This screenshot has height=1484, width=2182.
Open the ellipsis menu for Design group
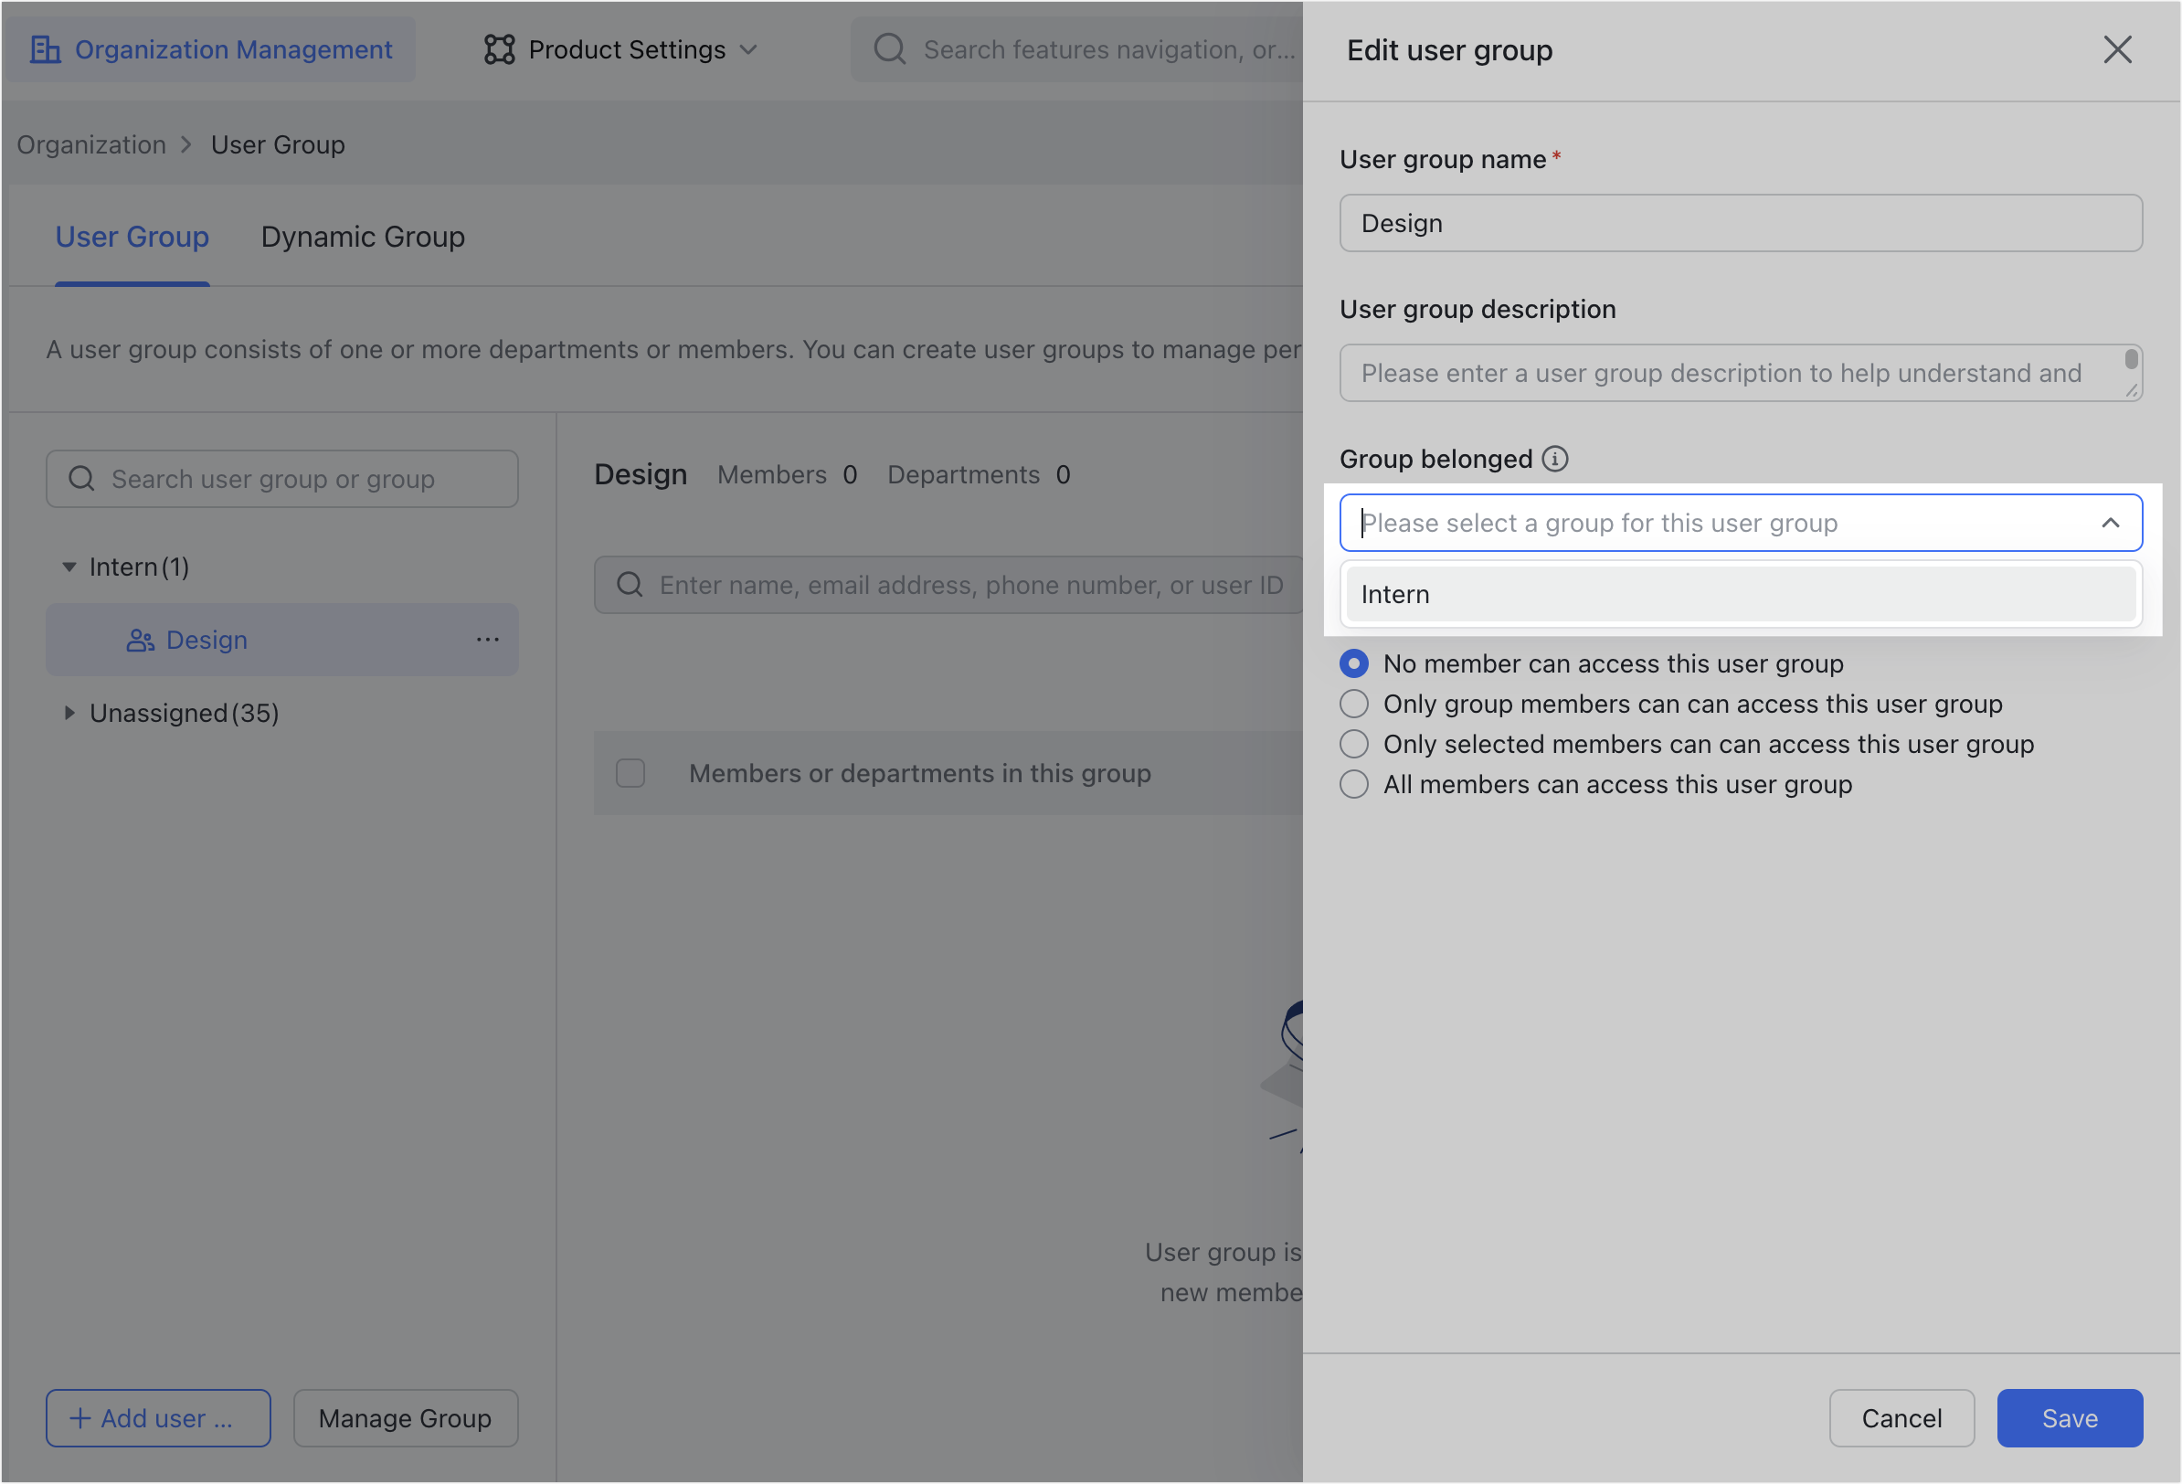click(x=487, y=640)
